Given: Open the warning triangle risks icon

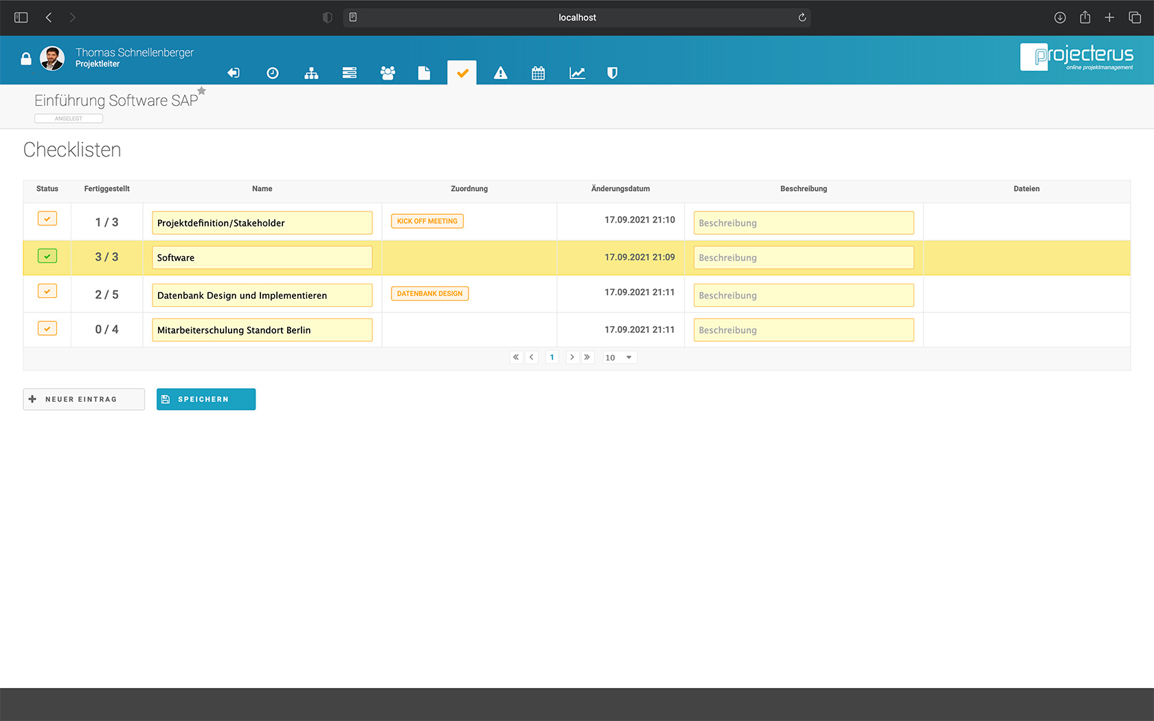Looking at the screenshot, I should tap(500, 73).
